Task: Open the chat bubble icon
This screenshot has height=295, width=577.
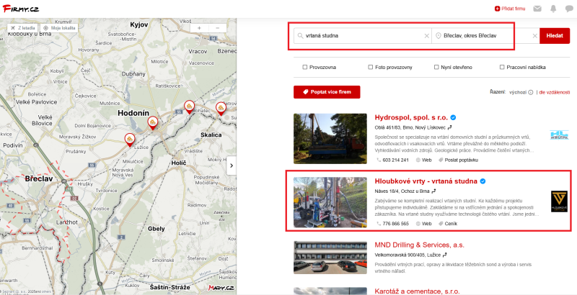Action: point(569,9)
